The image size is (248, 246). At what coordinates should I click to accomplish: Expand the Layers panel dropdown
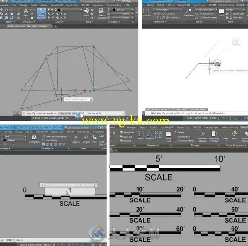(60, 22)
